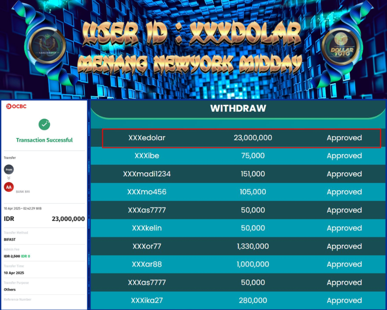Click the BIFAST transfer method value

click(x=10, y=239)
